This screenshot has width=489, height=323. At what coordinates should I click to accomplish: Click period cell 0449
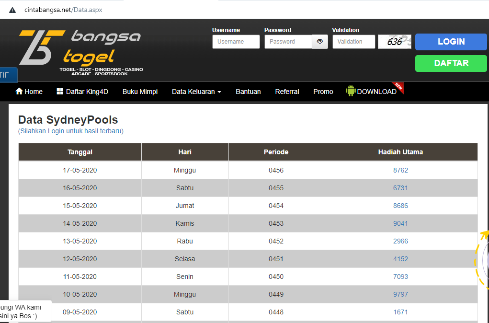pyautogui.click(x=276, y=294)
